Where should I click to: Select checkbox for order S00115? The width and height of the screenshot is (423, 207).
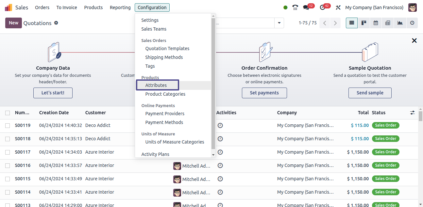pos(8,179)
